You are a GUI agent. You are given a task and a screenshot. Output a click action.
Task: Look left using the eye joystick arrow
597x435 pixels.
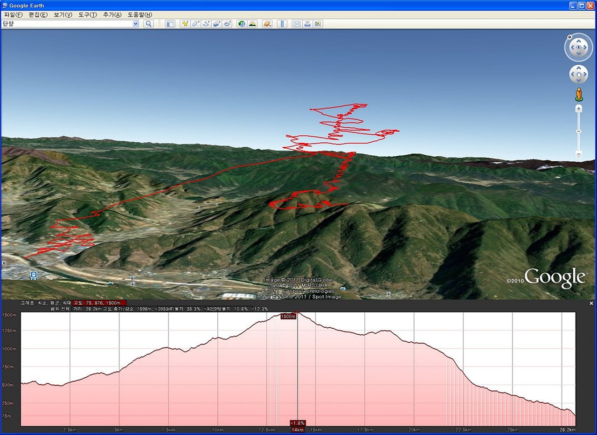572,47
